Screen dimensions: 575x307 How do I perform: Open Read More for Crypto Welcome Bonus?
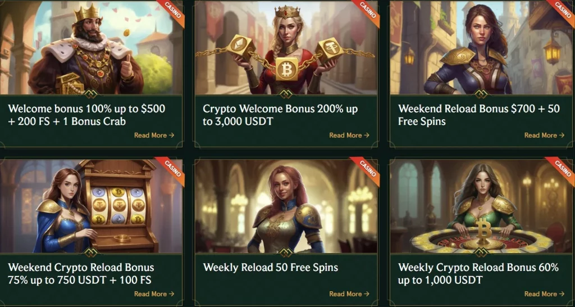[349, 135]
